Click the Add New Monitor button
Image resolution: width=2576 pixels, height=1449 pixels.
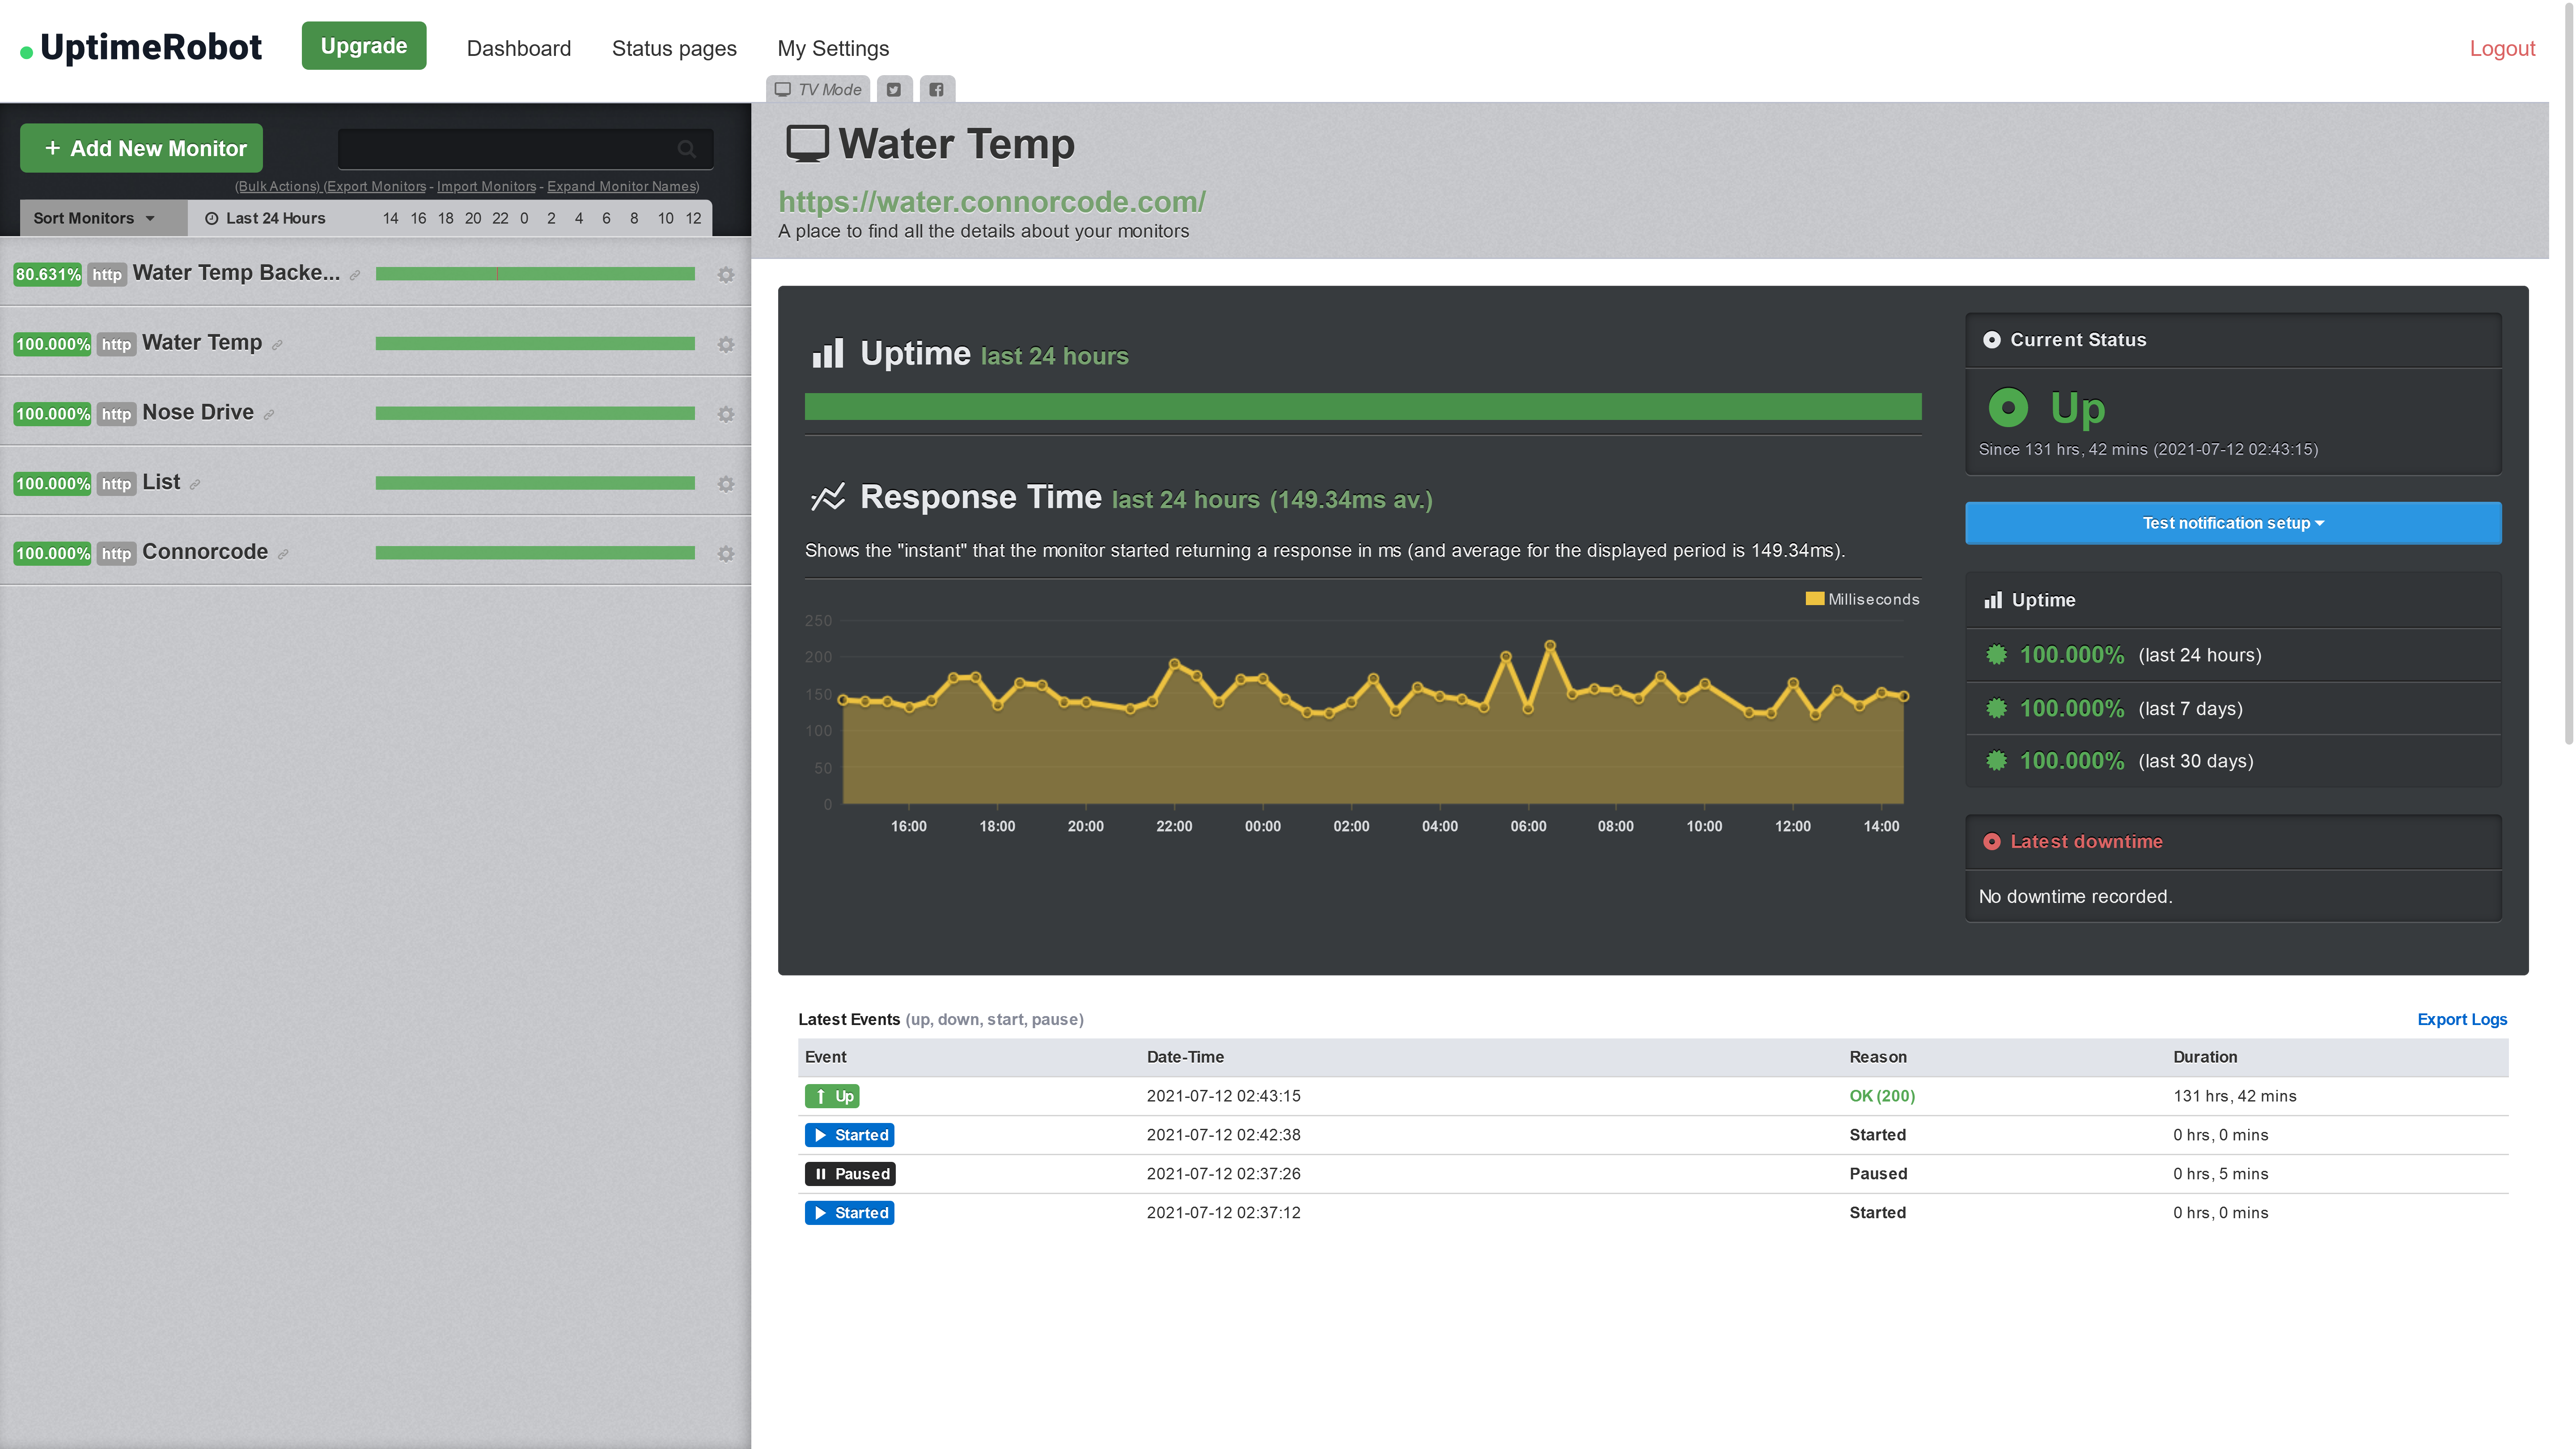pos(142,148)
